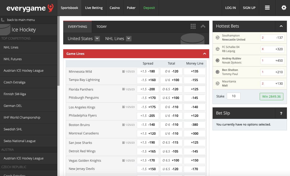The height and width of the screenshot is (176, 290).
Task: Click calendar icon on Boston Bruins row
Action: (x=123, y=125)
